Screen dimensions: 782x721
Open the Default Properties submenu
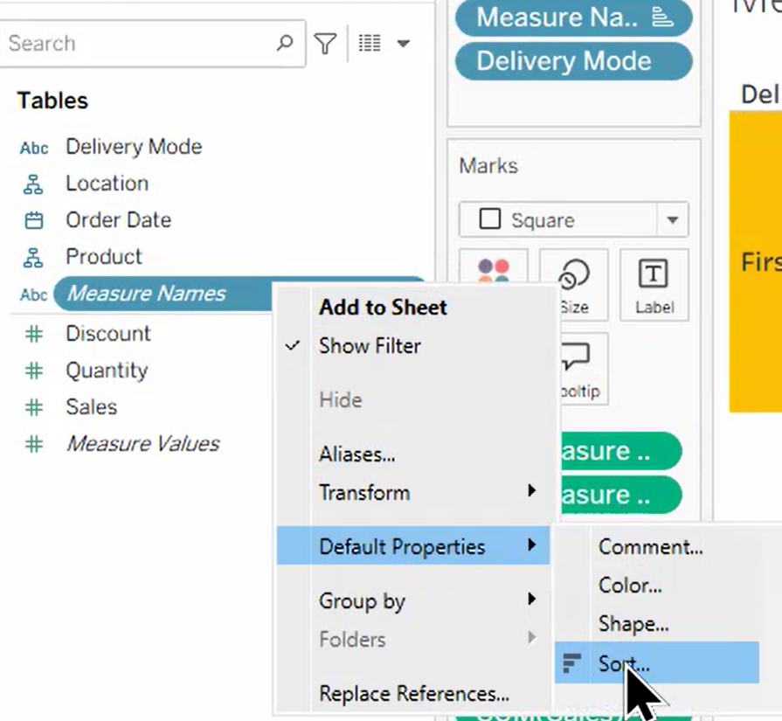click(x=413, y=545)
